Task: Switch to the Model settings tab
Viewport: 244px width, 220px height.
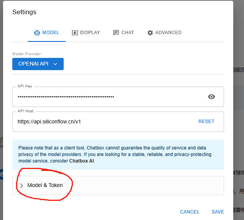Action: click(x=46, y=33)
